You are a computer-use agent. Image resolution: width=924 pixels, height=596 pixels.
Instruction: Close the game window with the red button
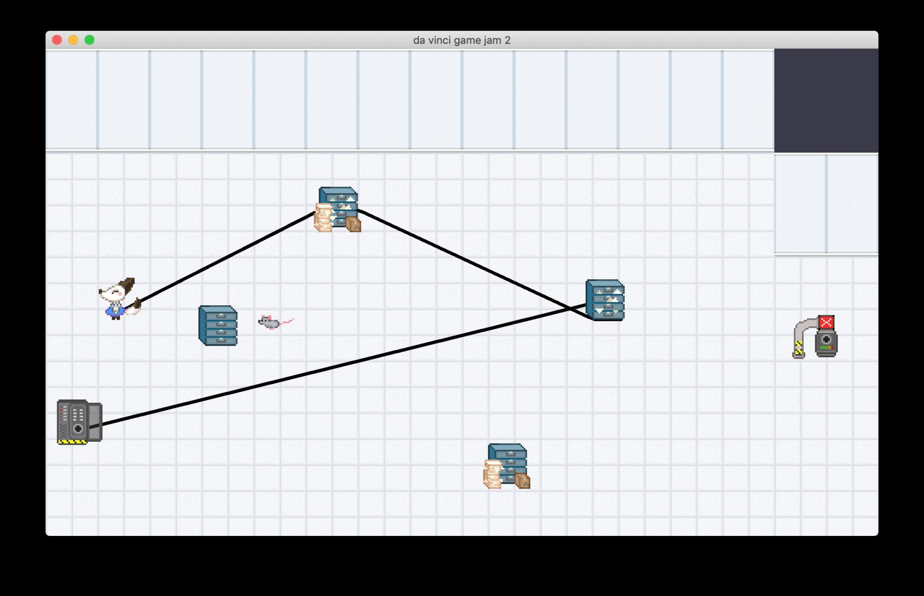[x=57, y=40]
